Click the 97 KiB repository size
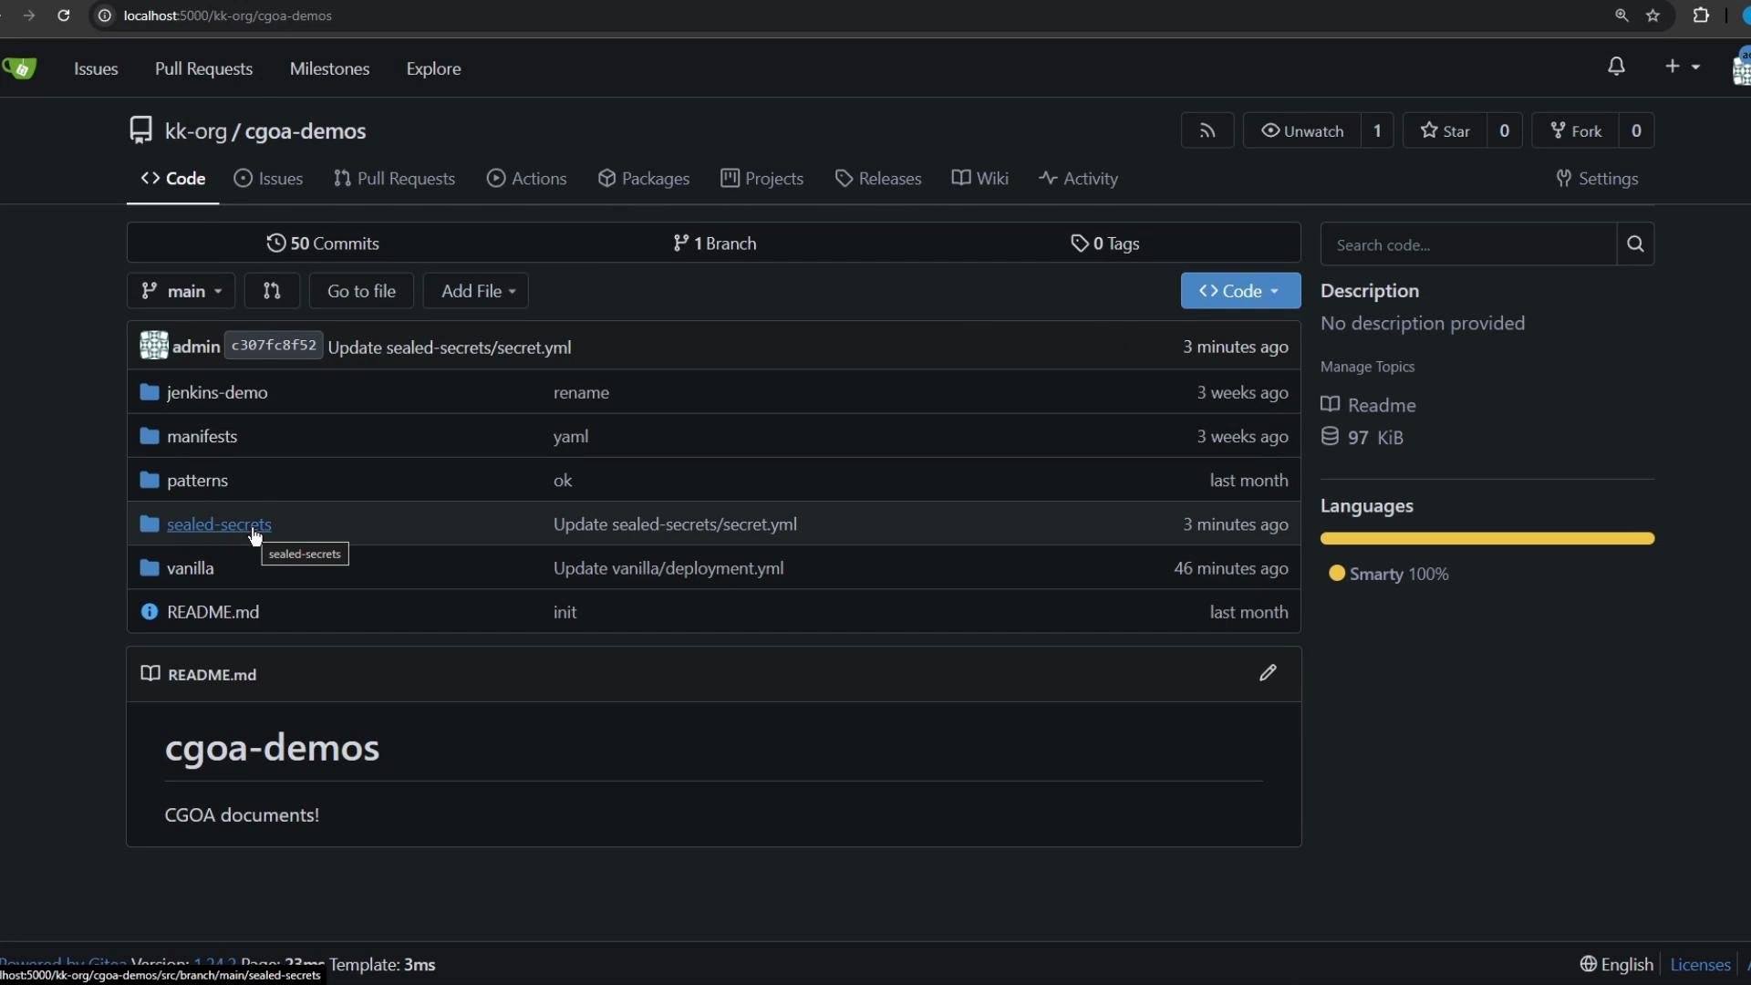The height and width of the screenshot is (985, 1751). [1362, 437]
